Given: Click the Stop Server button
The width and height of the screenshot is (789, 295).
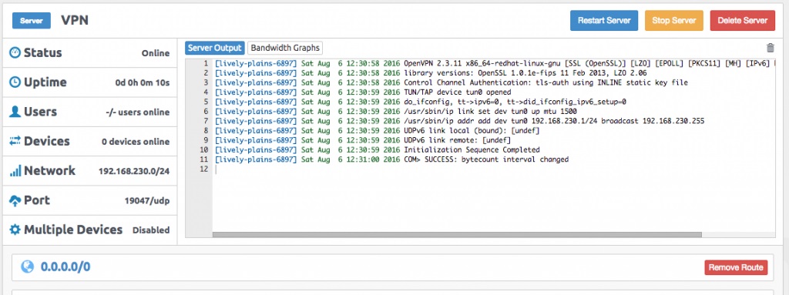Looking at the screenshot, I should [673, 21].
